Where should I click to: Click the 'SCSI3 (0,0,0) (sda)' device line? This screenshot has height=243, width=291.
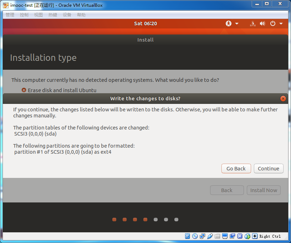(x=35, y=134)
